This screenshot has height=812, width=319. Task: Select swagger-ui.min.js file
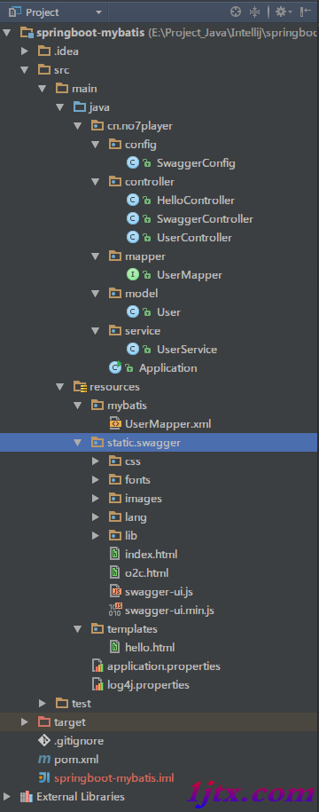point(169,610)
